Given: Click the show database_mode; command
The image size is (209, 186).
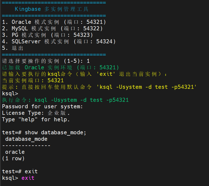Looking at the screenshot, I should pyautogui.click(x=55, y=132).
